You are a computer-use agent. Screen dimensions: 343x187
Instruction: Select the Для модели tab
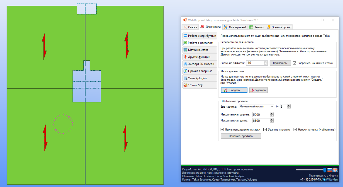(210, 27)
